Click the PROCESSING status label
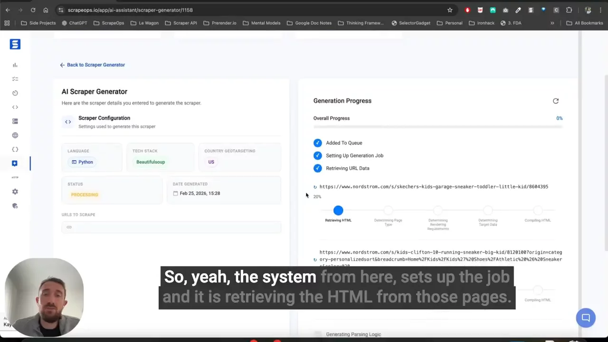 click(x=85, y=195)
